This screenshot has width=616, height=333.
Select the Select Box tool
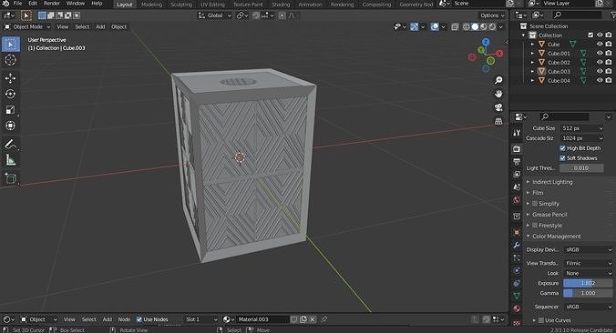point(11,45)
